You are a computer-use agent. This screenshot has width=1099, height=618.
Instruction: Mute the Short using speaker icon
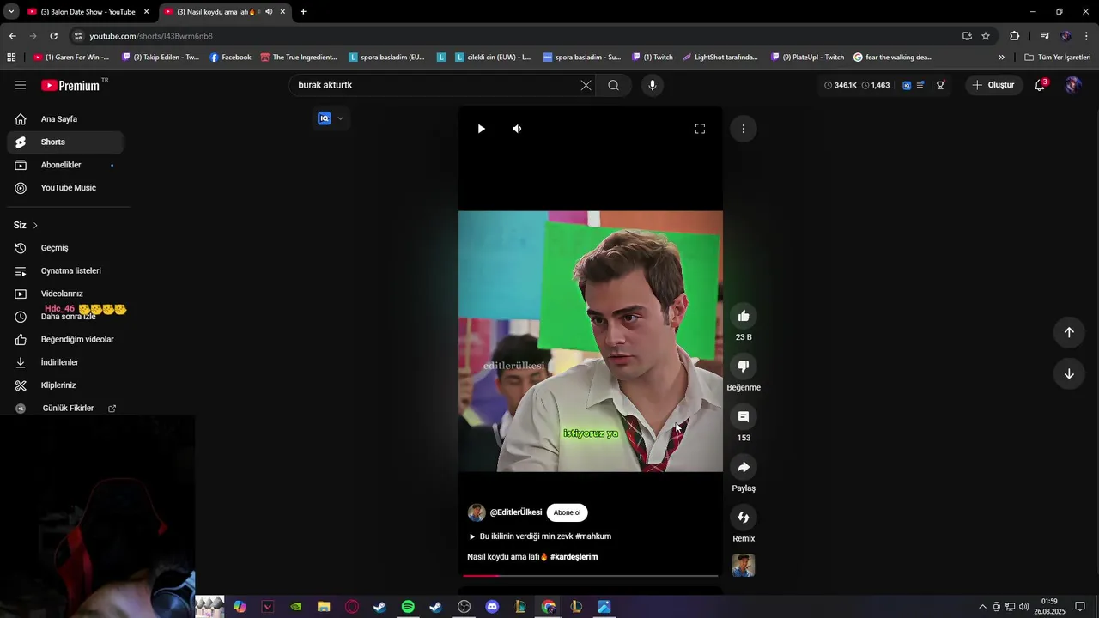pyautogui.click(x=517, y=129)
